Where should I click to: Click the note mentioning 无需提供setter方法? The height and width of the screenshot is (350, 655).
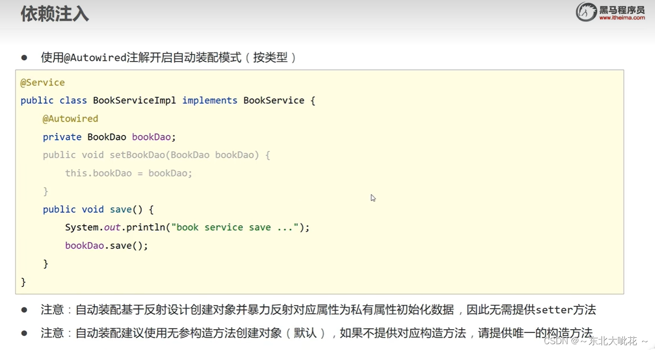tap(319, 310)
